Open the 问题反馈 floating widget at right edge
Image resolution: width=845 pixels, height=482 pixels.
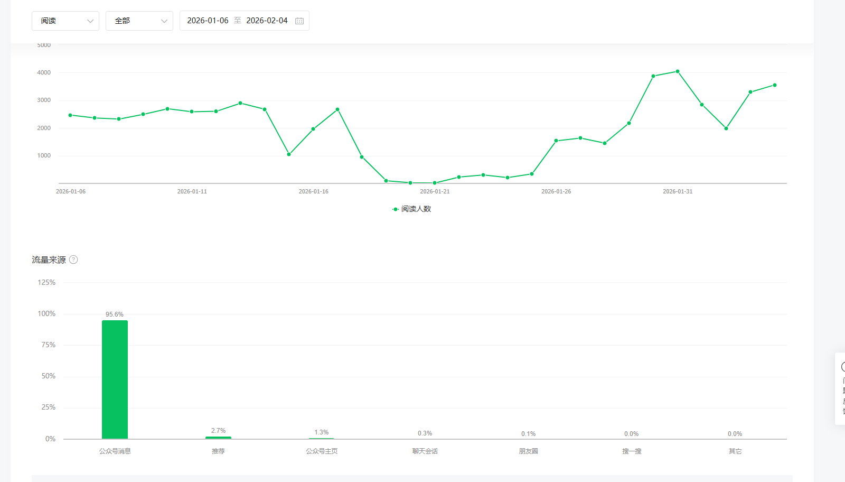(841, 388)
